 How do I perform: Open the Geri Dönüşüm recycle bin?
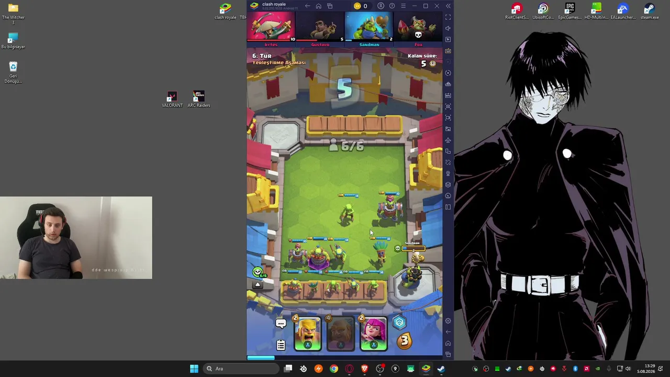(13, 73)
